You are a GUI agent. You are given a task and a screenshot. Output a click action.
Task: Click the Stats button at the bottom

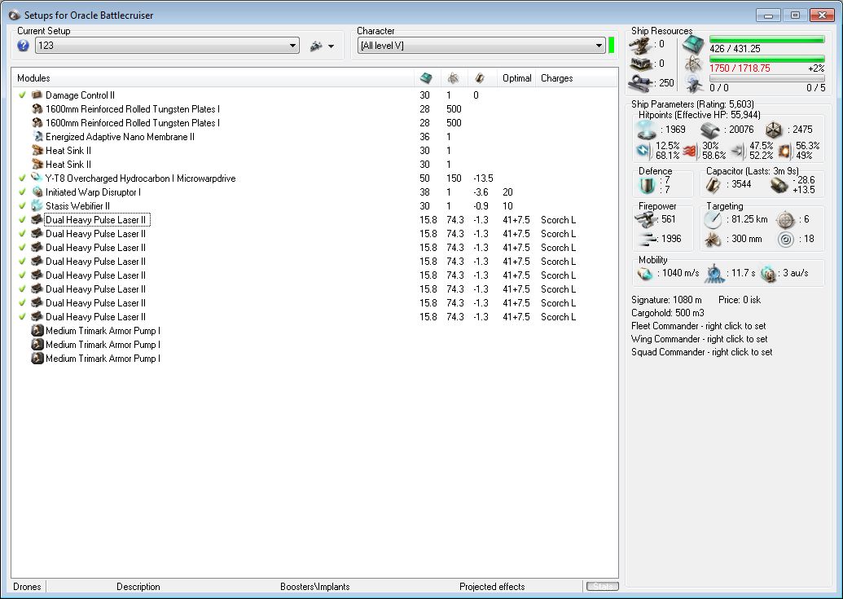click(602, 586)
